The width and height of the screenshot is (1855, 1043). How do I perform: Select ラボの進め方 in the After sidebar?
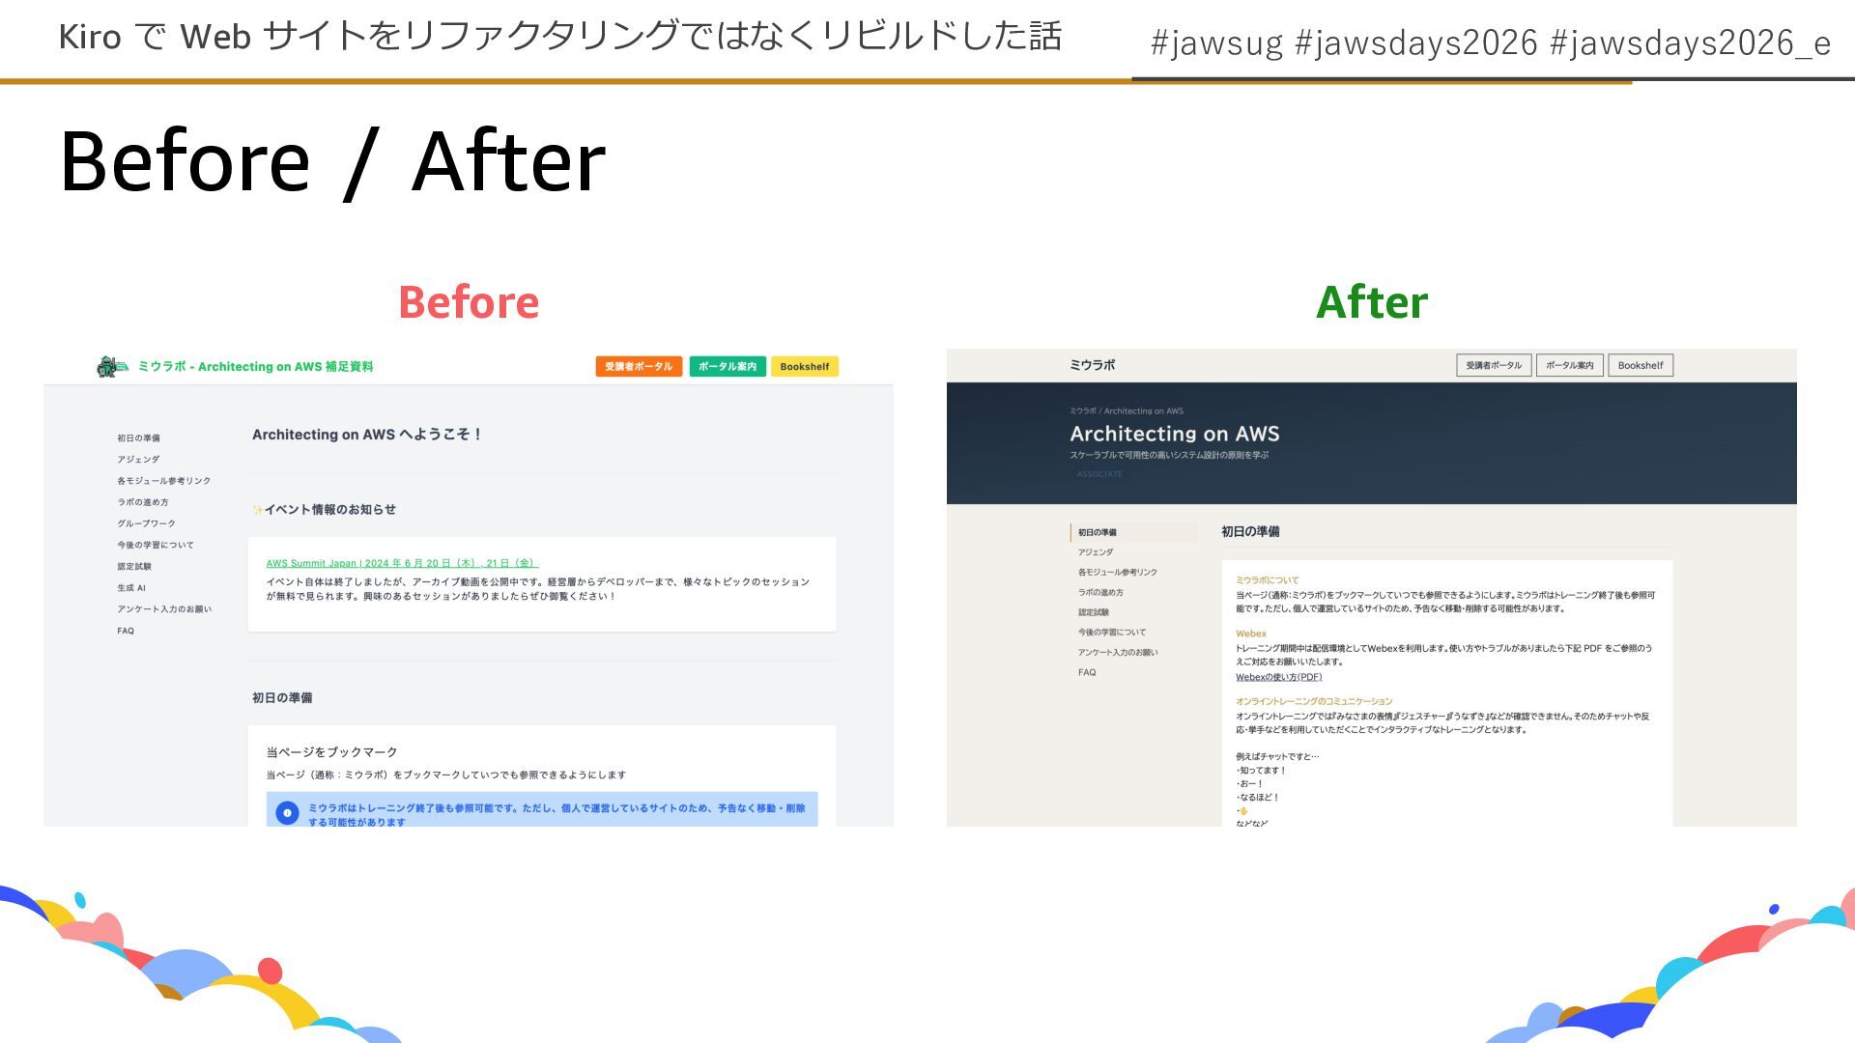click(1100, 592)
